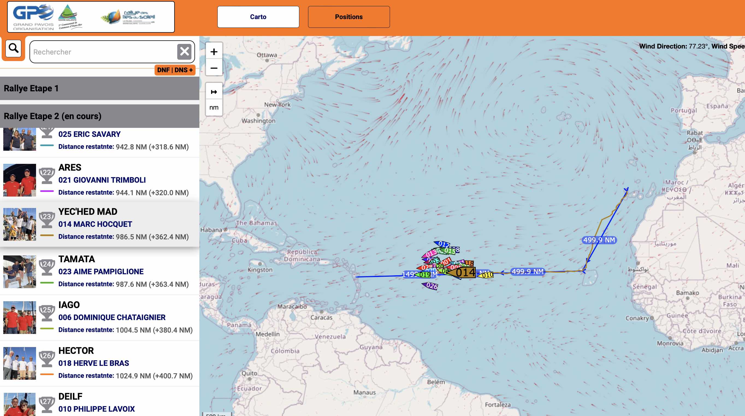Viewport: 745px width, 416px height.
Task: Switch to the Carto tab
Action: coord(258,17)
